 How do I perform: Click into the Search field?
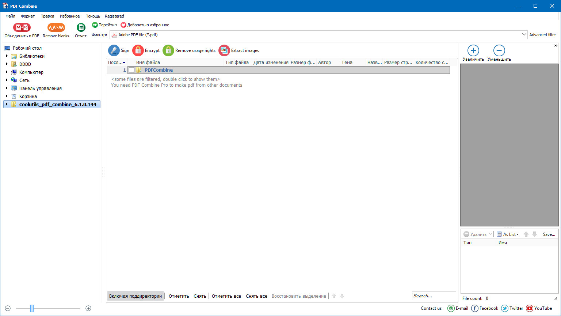coord(434,296)
